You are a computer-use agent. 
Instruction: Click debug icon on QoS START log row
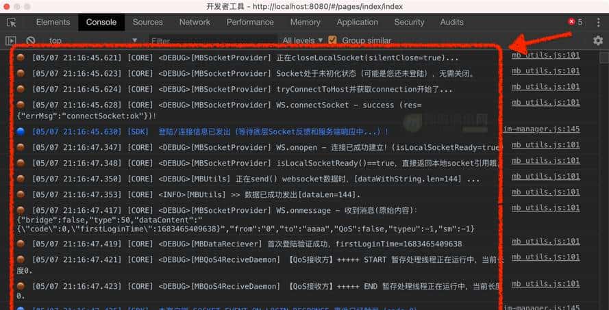pos(21,259)
